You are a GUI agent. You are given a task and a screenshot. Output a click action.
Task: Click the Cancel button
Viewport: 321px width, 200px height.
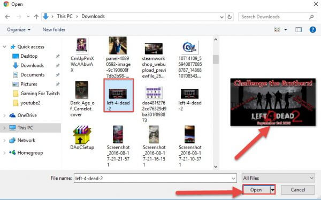298,190
